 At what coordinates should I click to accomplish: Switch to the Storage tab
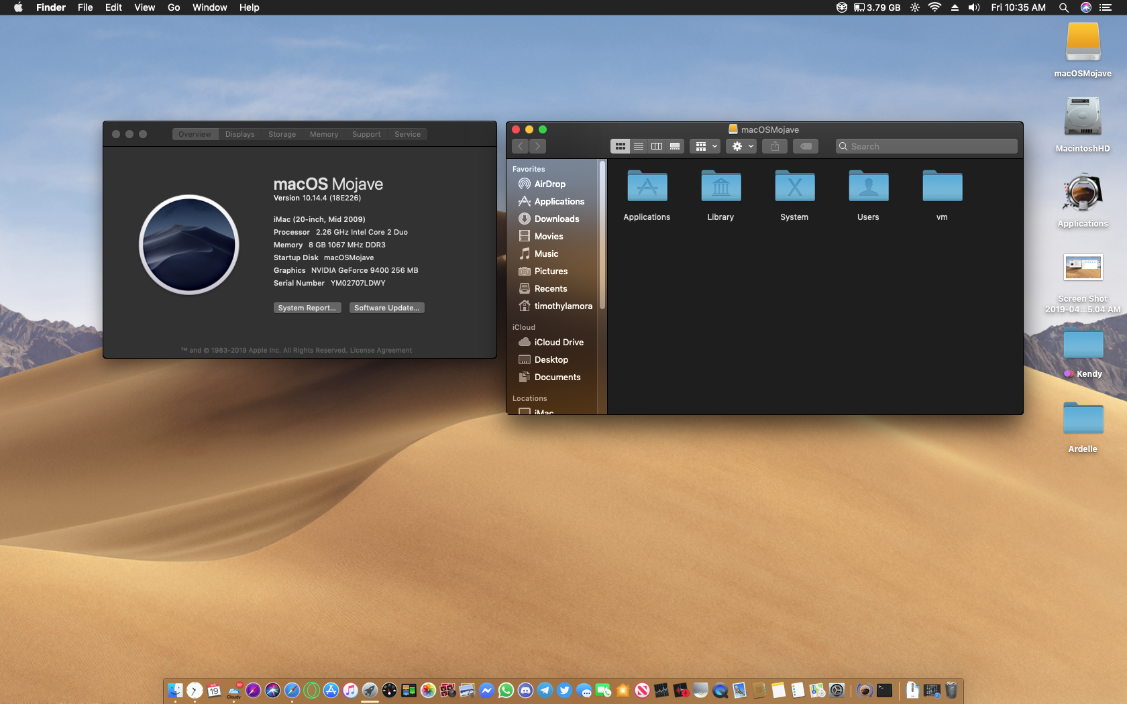click(x=282, y=134)
